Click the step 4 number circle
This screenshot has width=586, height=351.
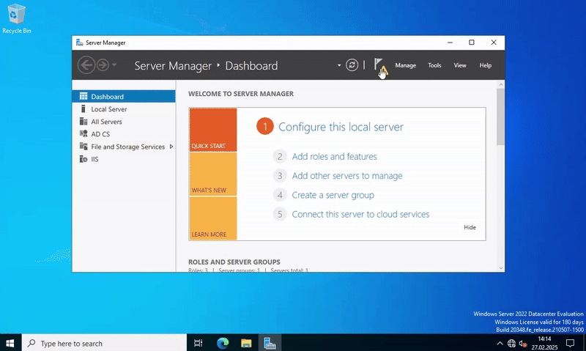click(x=280, y=195)
